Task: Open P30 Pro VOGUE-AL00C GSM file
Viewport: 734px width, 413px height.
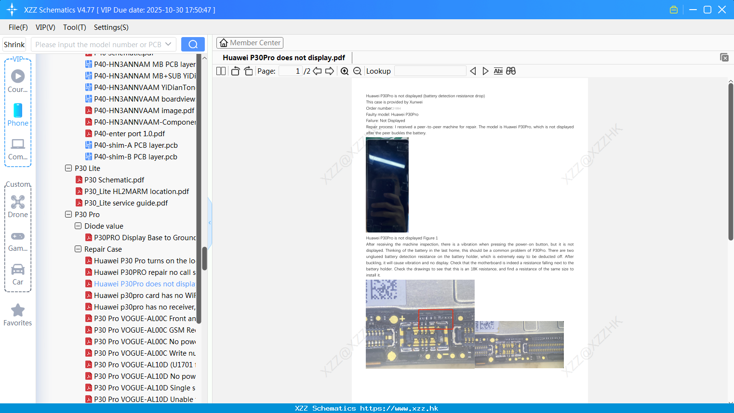Action: (140, 330)
